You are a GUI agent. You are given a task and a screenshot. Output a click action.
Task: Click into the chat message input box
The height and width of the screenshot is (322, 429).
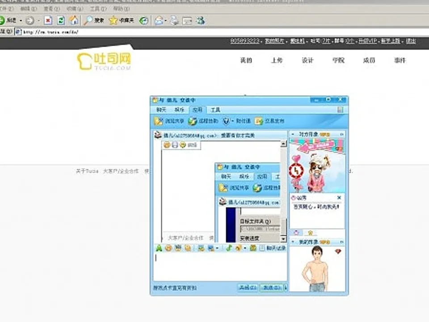[219, 266]
